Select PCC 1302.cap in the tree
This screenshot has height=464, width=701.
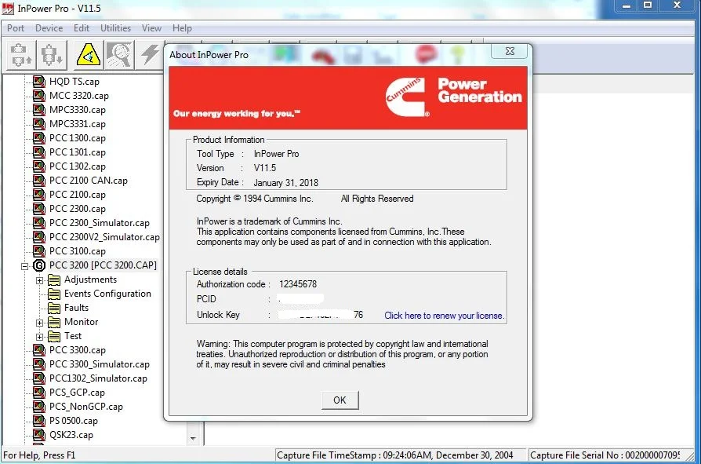pos(78,166)
